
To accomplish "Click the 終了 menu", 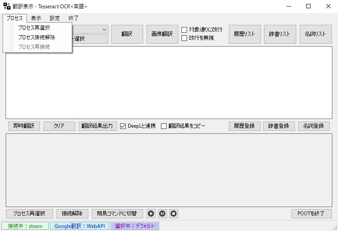I will coord(74,18).
